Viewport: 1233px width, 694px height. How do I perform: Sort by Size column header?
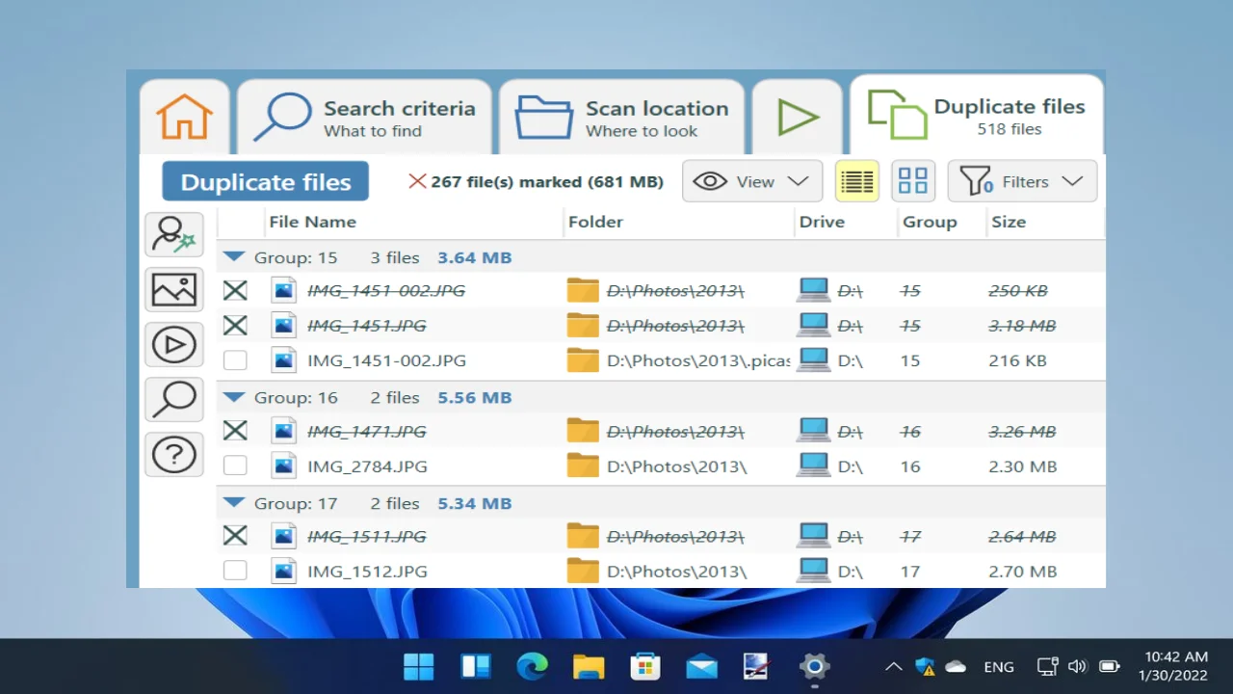click(1009, 222)
